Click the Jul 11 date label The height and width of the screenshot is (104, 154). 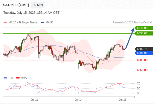point(34,100)
